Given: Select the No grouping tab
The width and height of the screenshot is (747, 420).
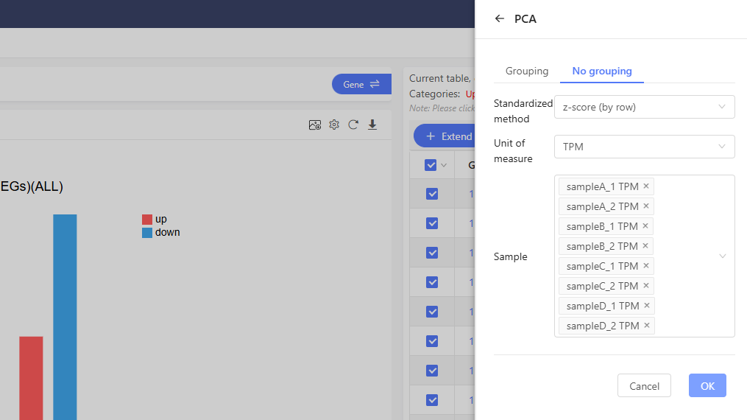Looking at the screenshot, I should point(602,71).
